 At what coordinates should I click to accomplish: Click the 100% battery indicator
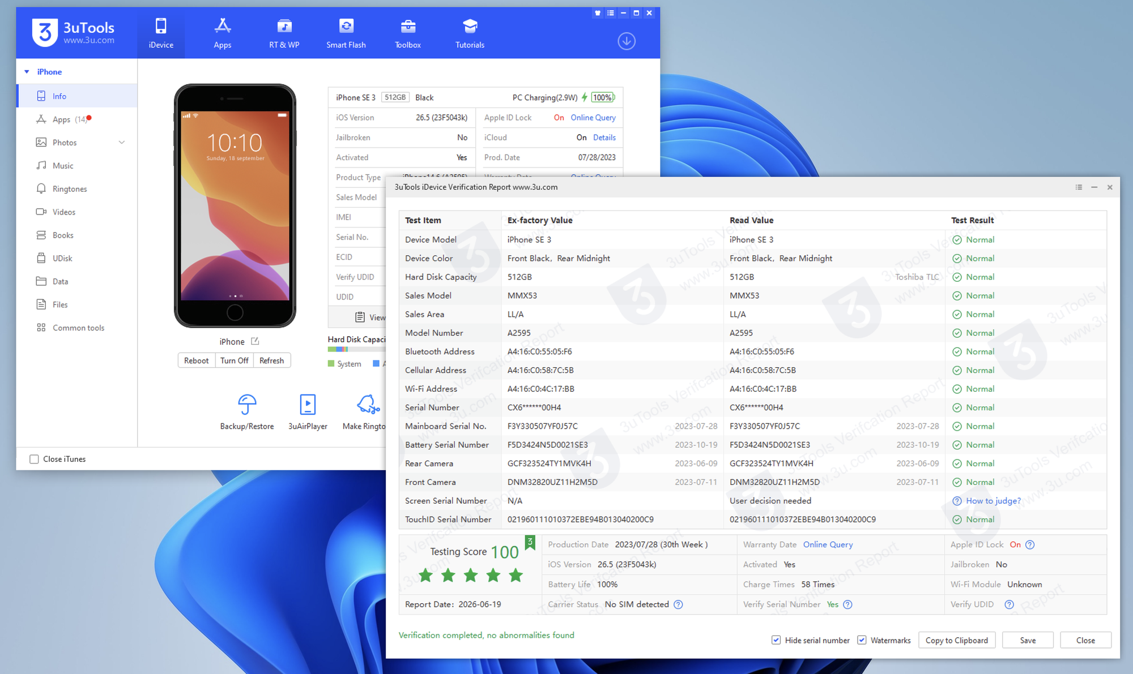(603, 97)
